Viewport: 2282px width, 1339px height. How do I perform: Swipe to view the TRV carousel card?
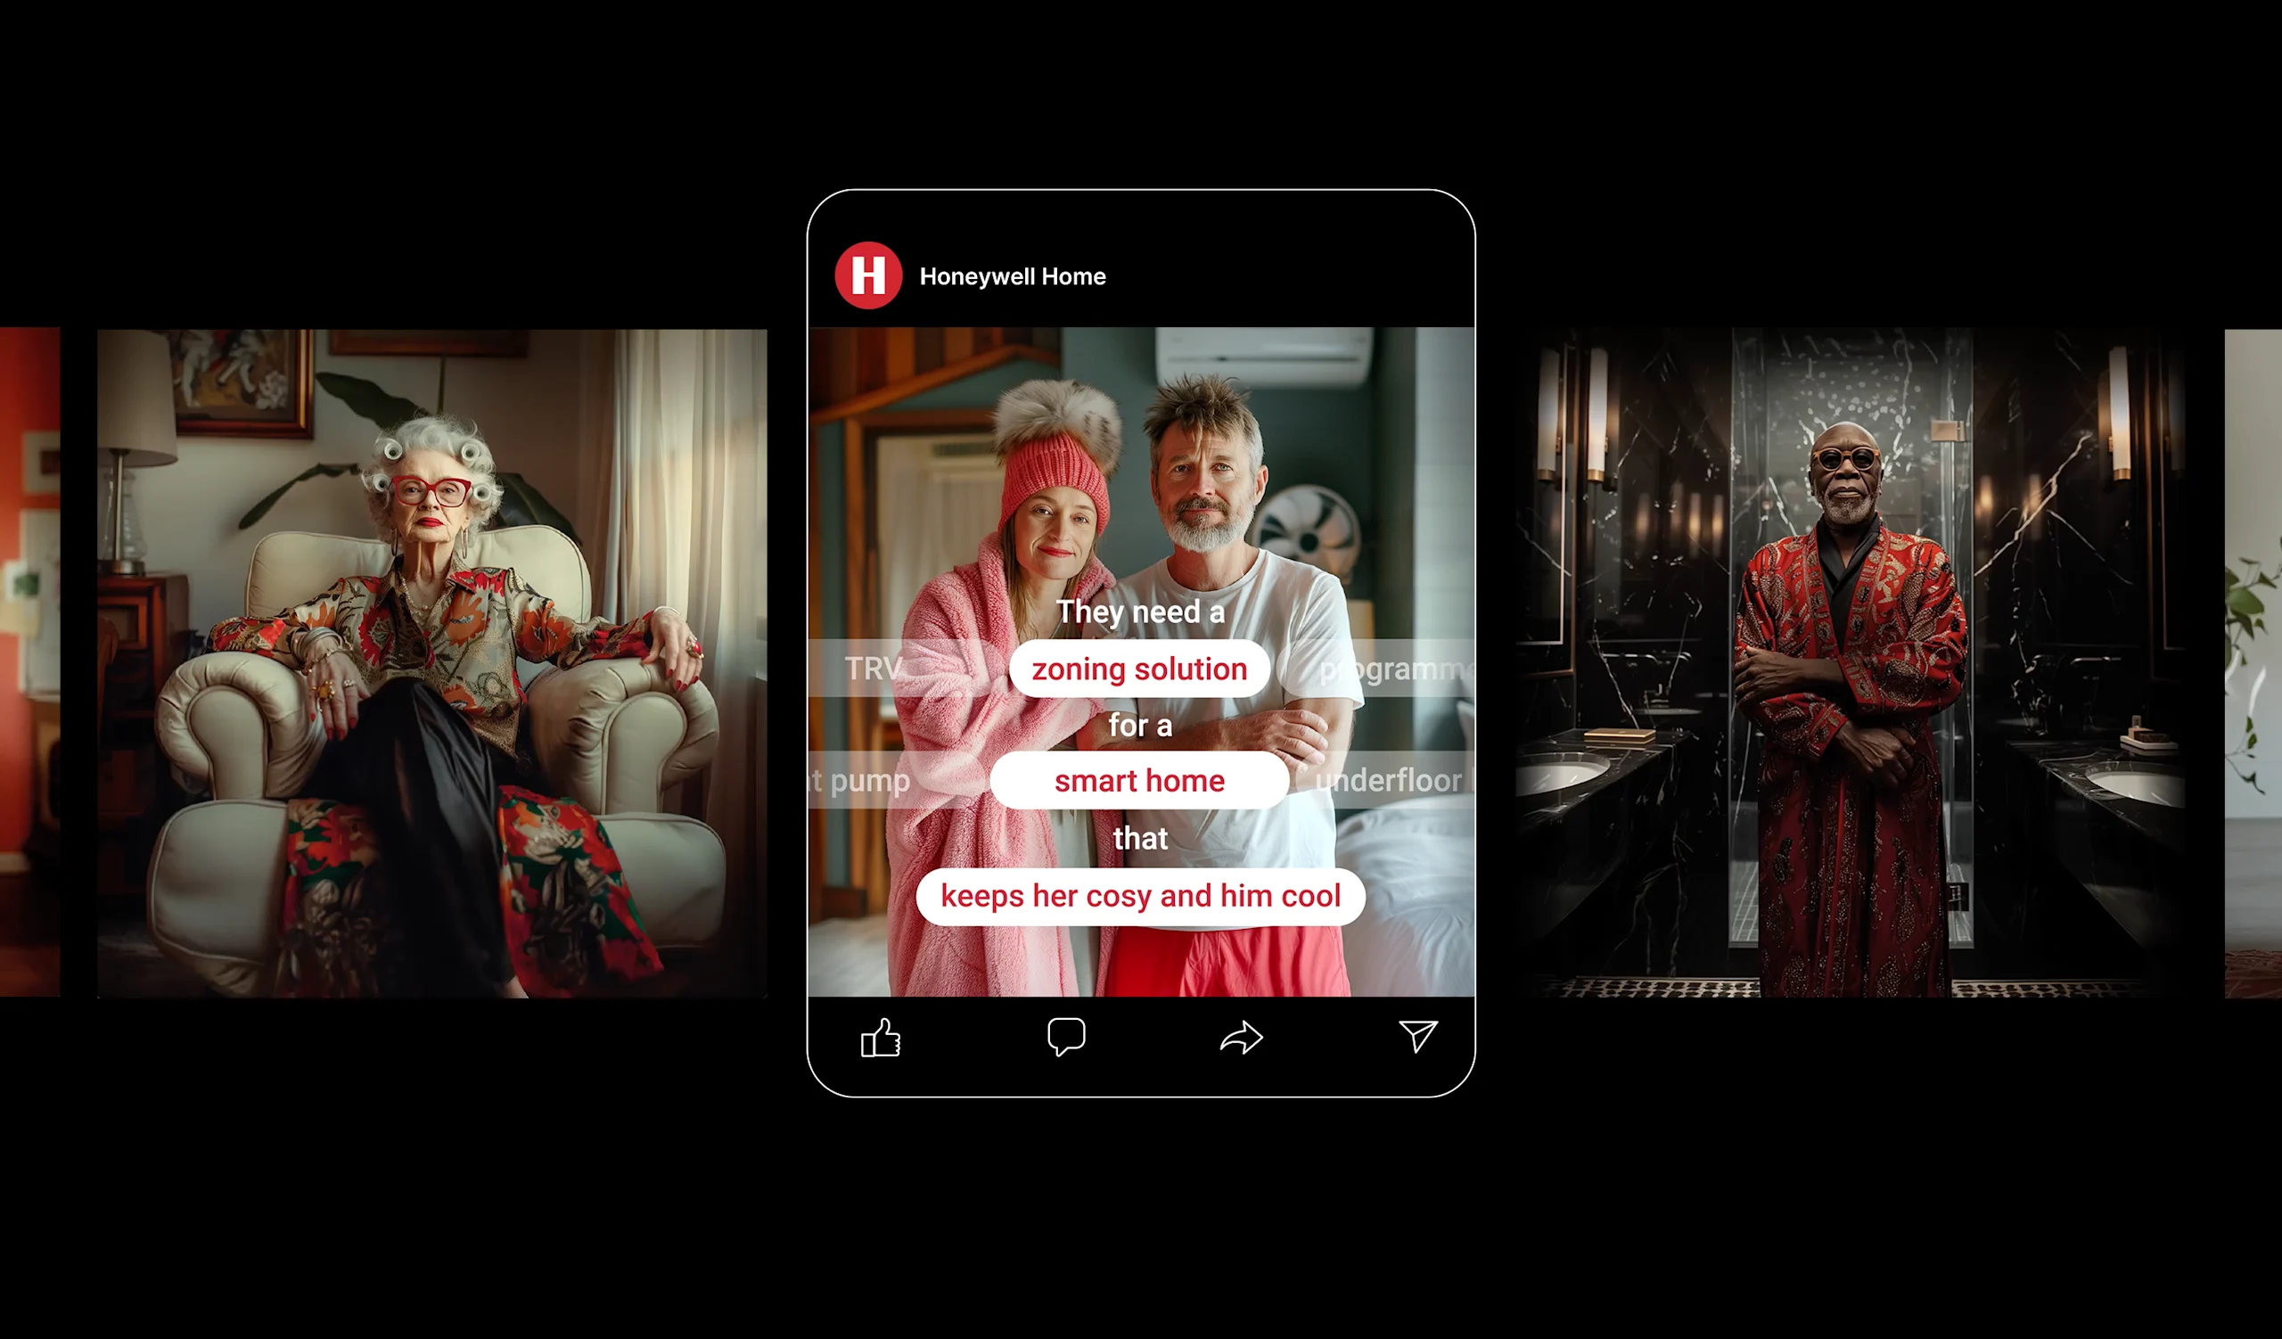(x=874, y=666)
